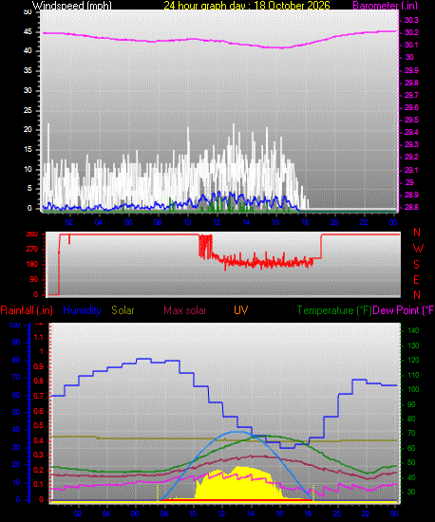Select hour label 00 under humidity chart
The image size is (435, 522).
pos(394,513)
